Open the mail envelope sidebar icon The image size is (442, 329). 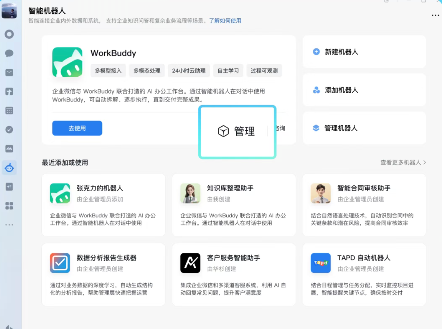point(9,73)
